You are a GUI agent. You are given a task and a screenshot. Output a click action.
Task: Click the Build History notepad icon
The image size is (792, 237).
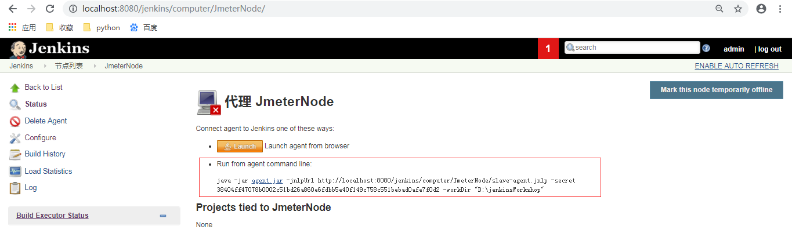tap(15, 154)
